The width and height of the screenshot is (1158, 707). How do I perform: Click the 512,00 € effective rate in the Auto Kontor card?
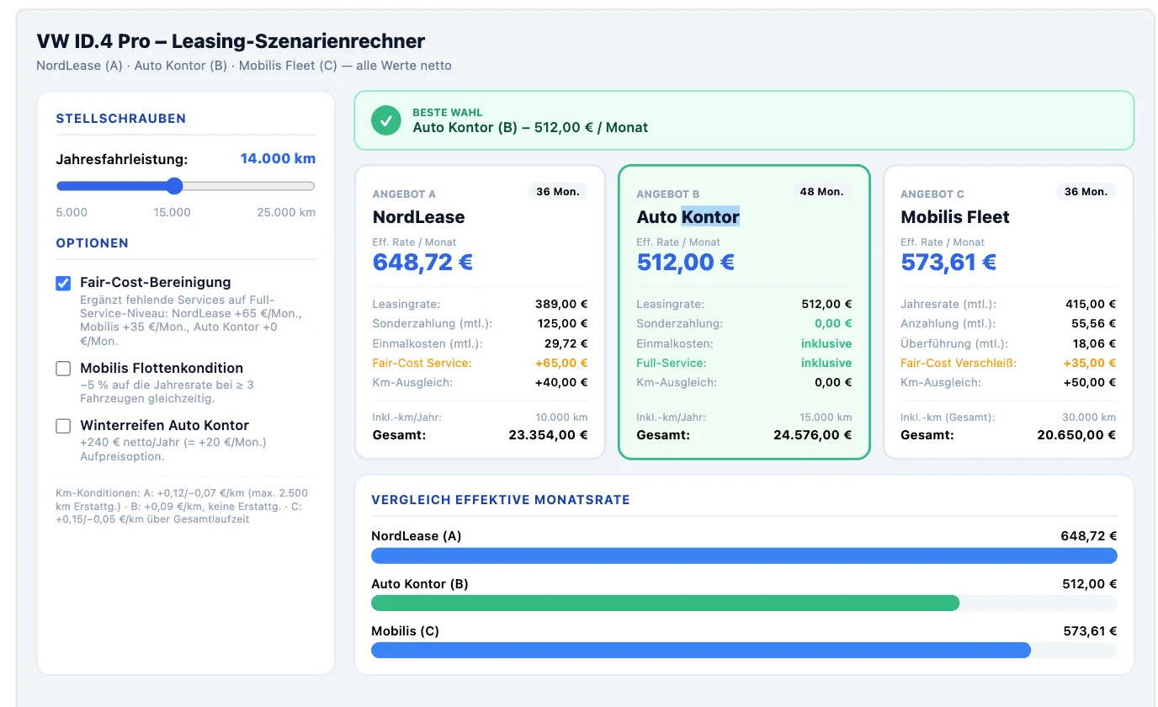click(686, 262)
